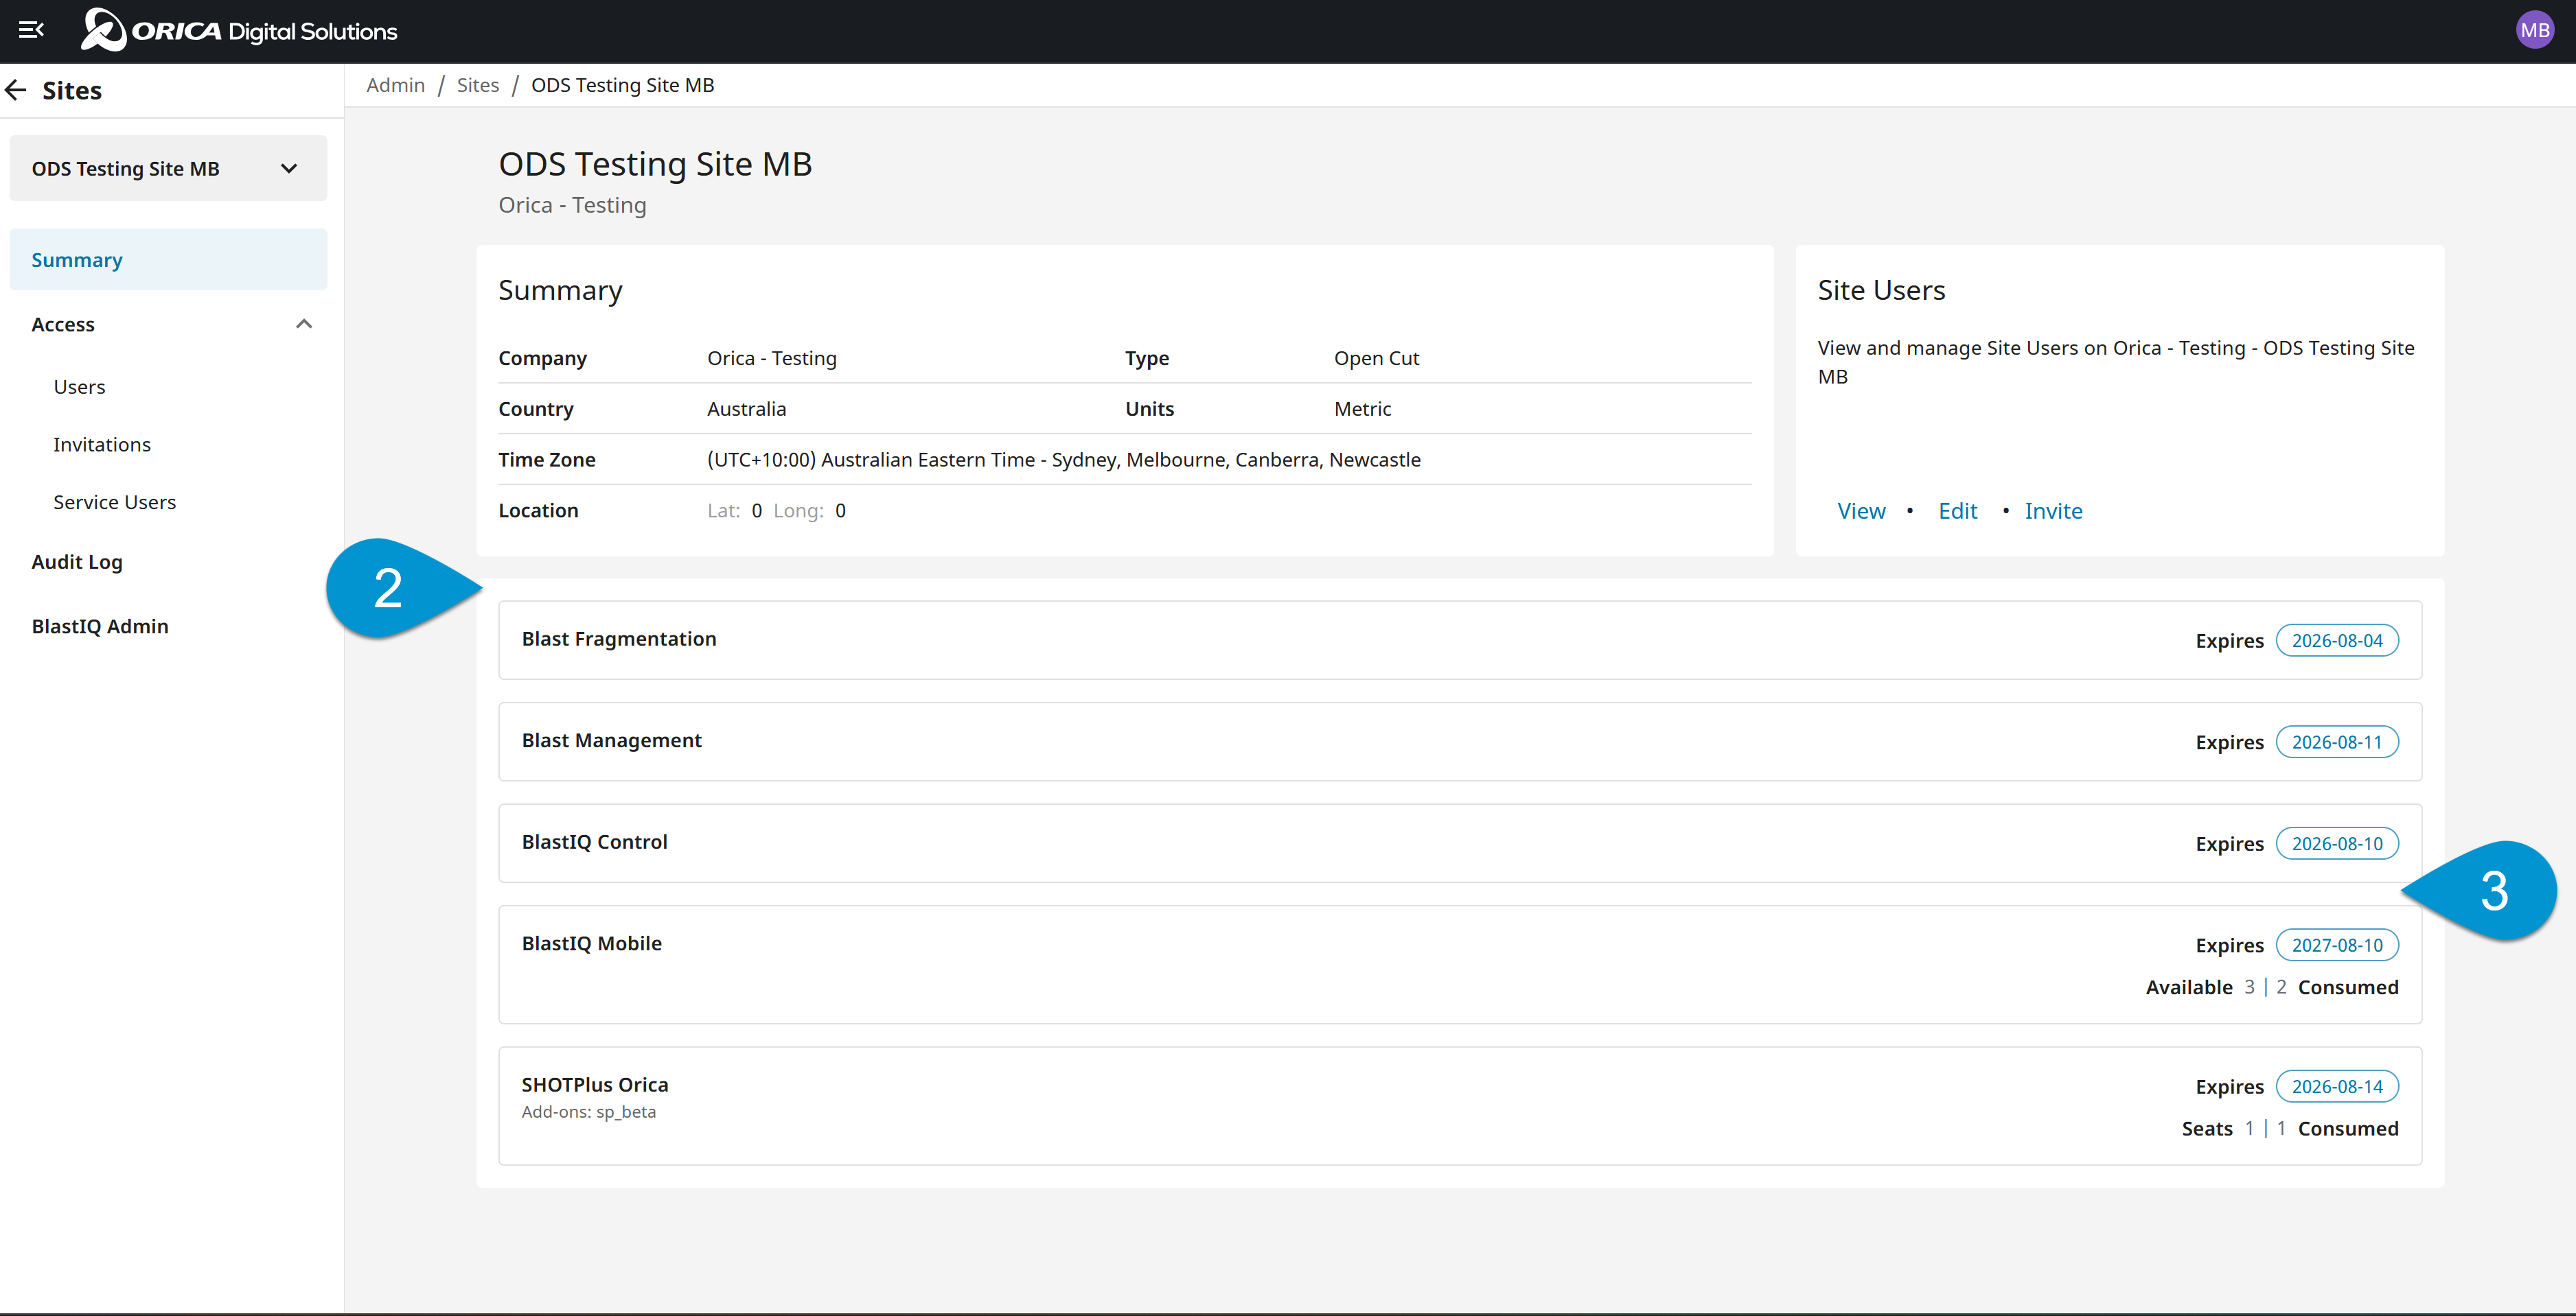Click the Orica Digital Solutions logo

239,30
